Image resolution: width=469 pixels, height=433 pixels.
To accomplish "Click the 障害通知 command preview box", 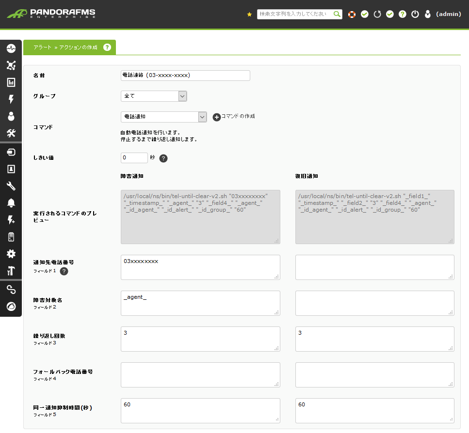I will pos(200,217).
